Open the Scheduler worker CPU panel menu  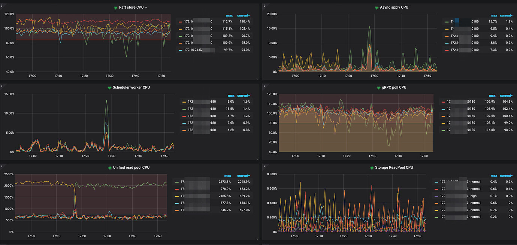(x=131, y=87)
